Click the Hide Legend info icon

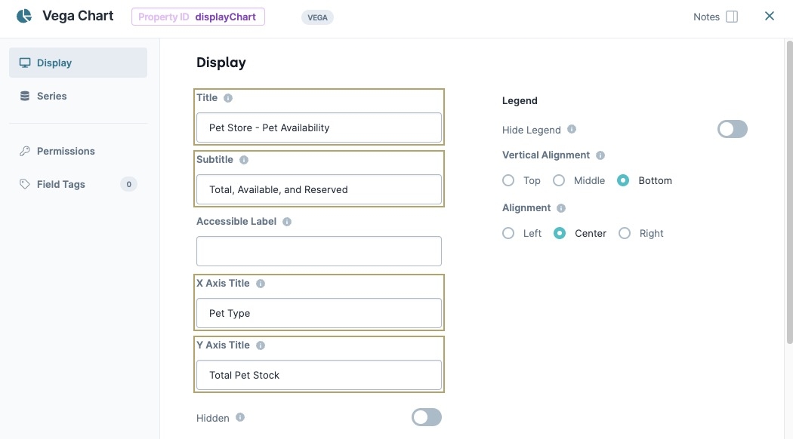coord(572,129)
